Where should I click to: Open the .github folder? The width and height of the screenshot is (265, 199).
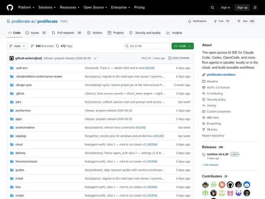point(20,93)
